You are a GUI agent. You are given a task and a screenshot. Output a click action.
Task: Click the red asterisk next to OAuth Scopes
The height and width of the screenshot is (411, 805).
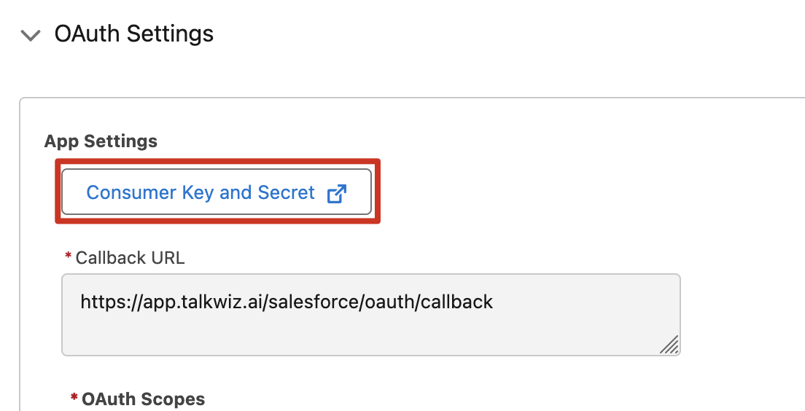click(74, 397)
